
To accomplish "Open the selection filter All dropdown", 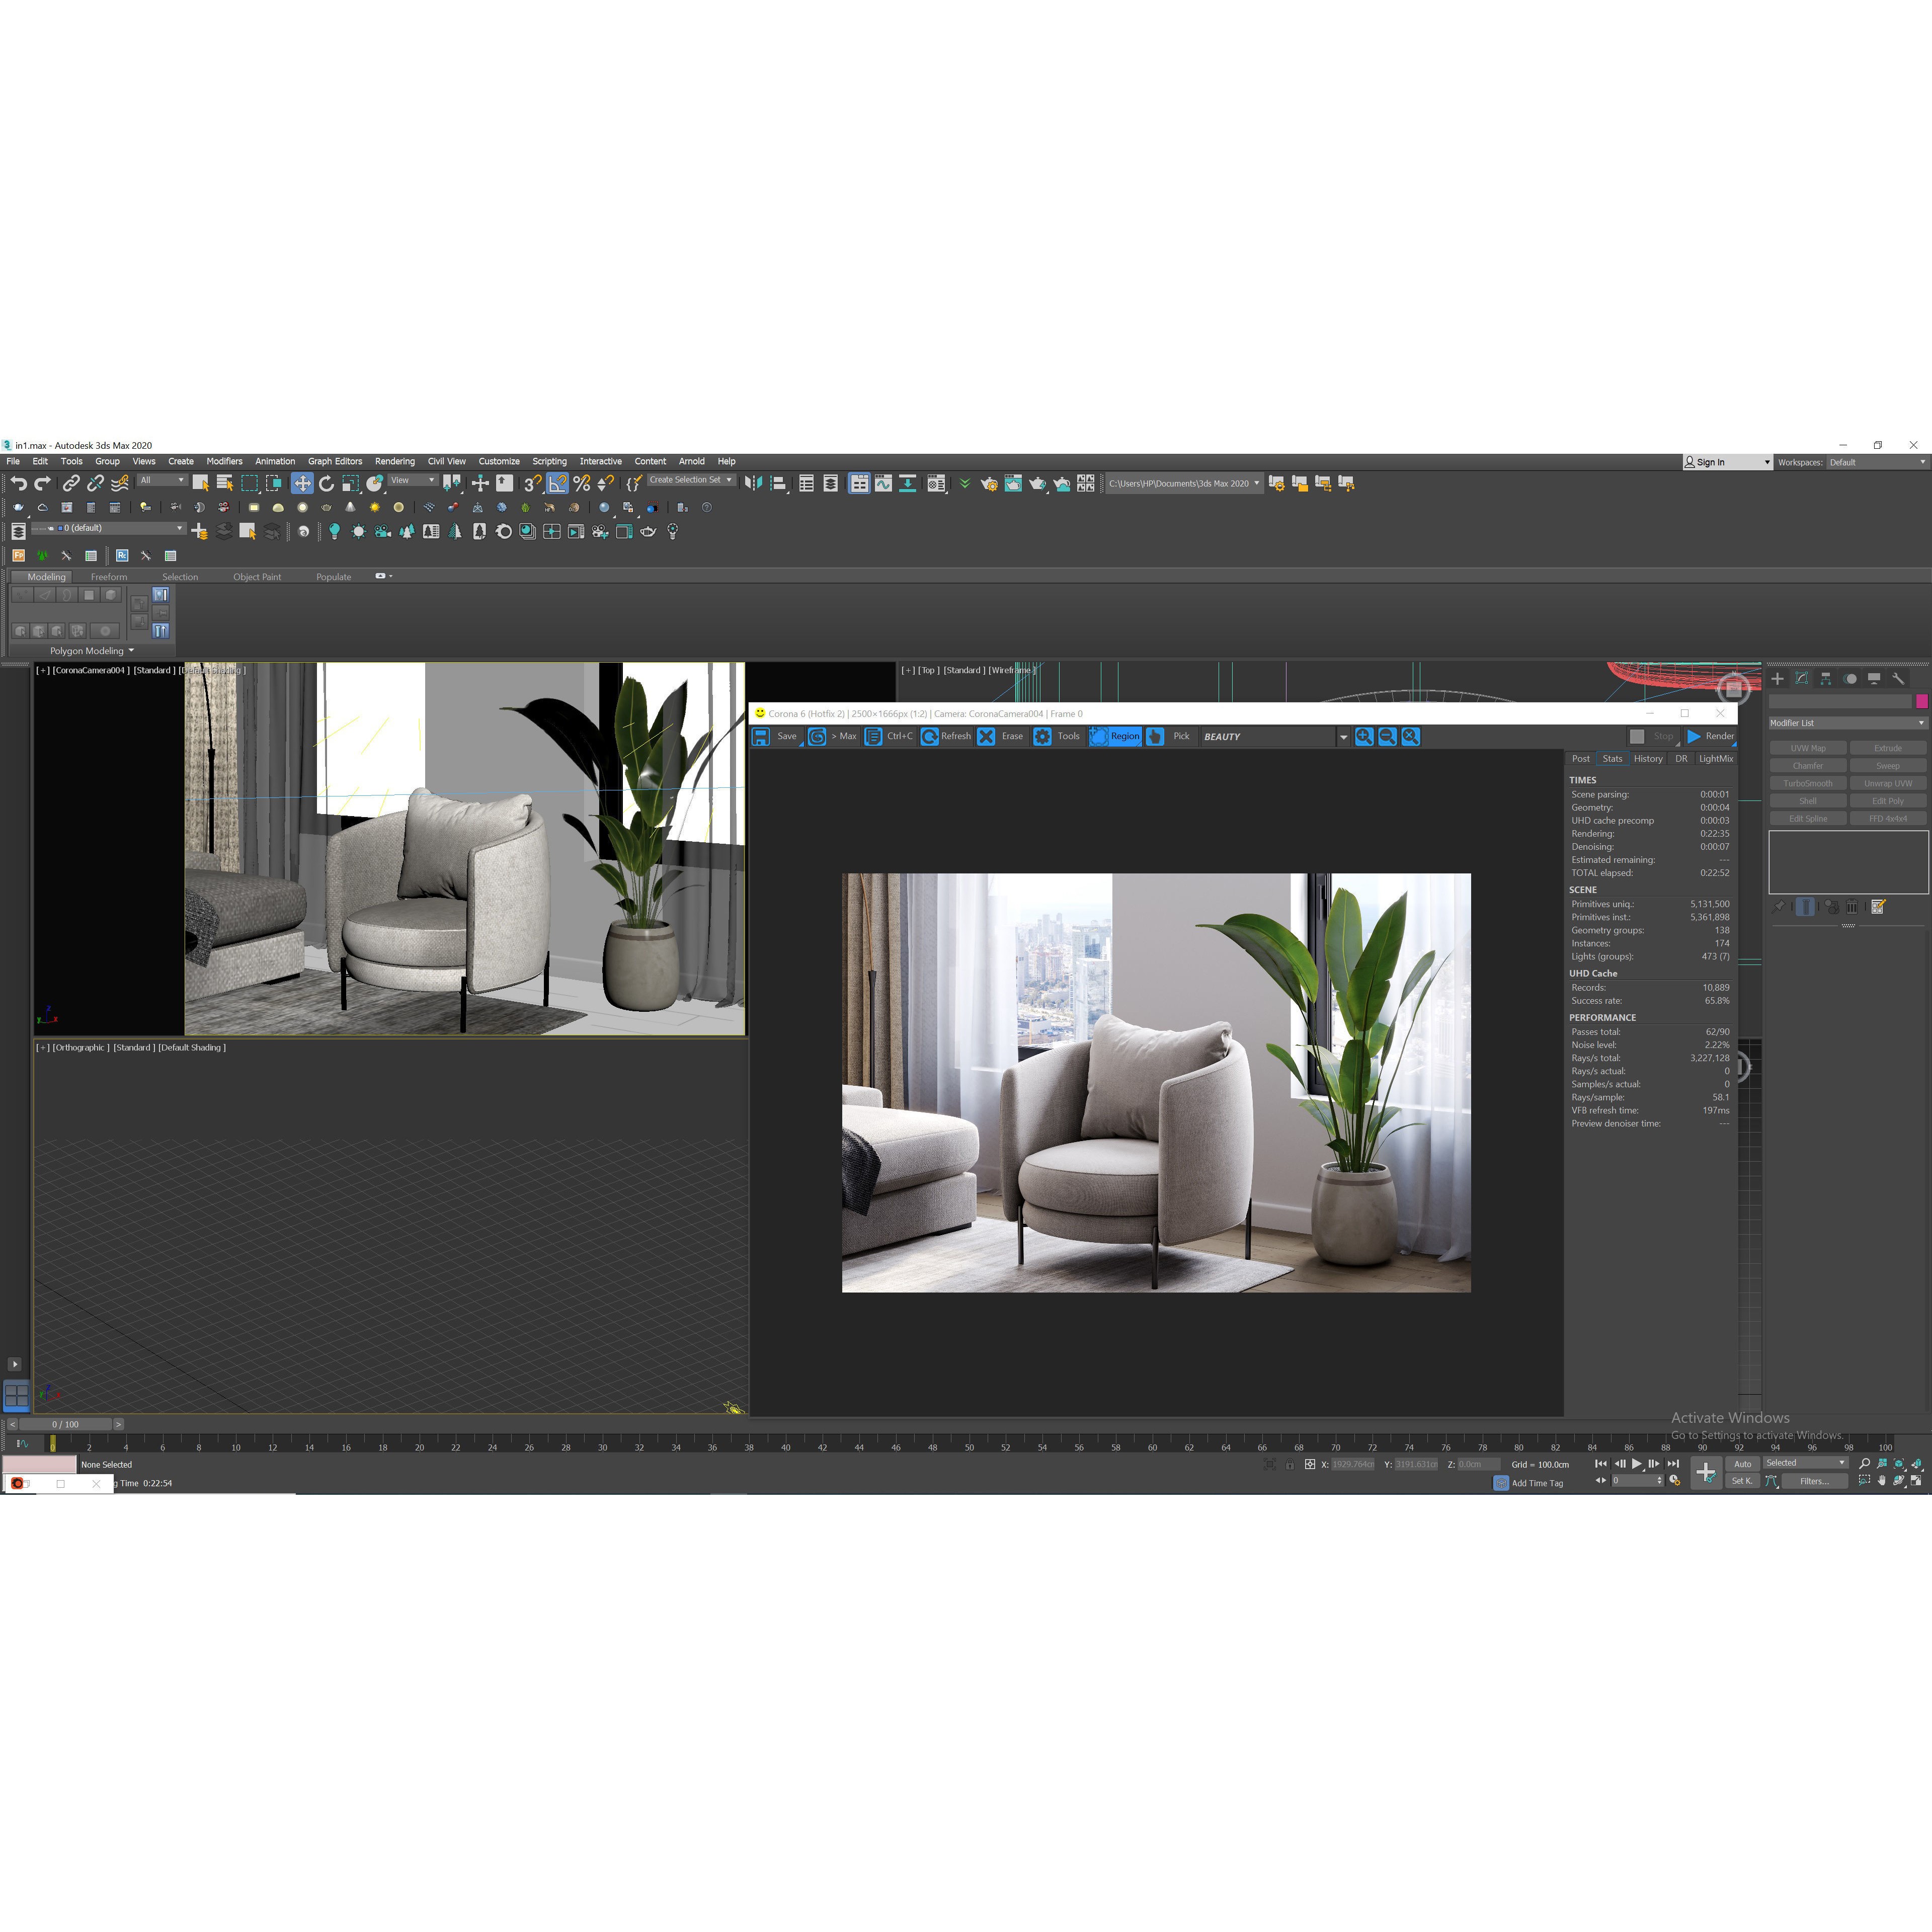I will click(x=162, y=480).
